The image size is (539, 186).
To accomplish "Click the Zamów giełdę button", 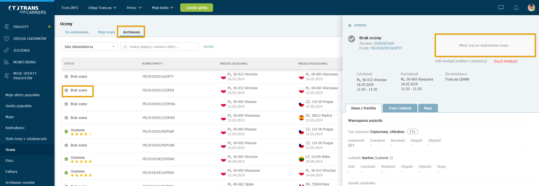I will pyautogui.click(x=197, y=8).
